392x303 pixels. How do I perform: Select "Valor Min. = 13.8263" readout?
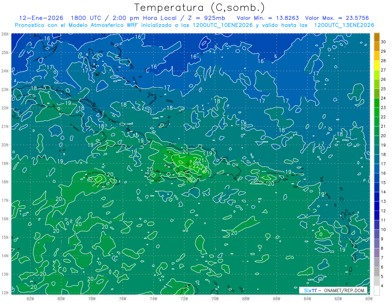(x=267, y=18)
